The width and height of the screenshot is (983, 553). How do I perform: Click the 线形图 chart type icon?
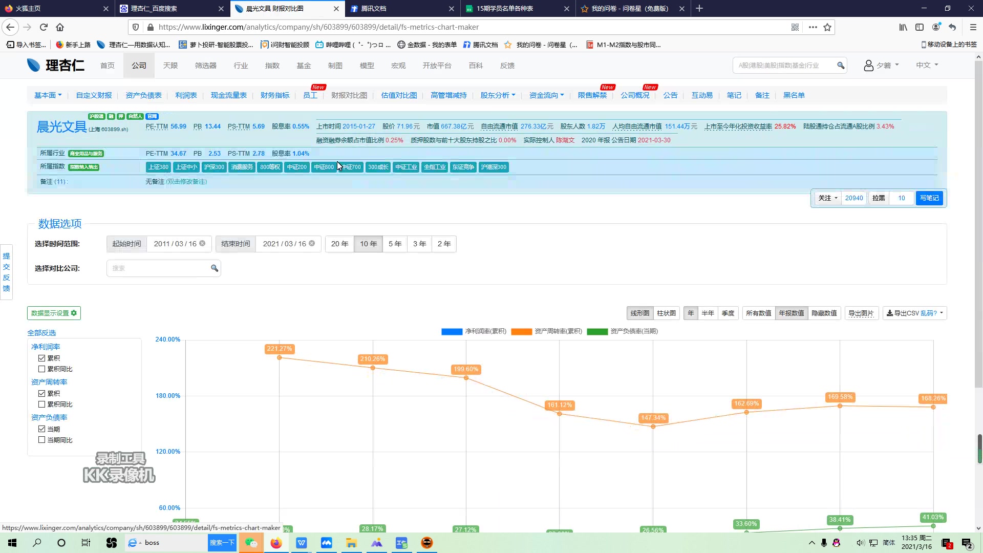click(x=639, y=313)
